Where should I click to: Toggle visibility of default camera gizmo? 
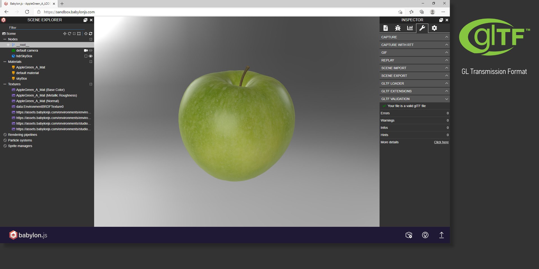91,50
